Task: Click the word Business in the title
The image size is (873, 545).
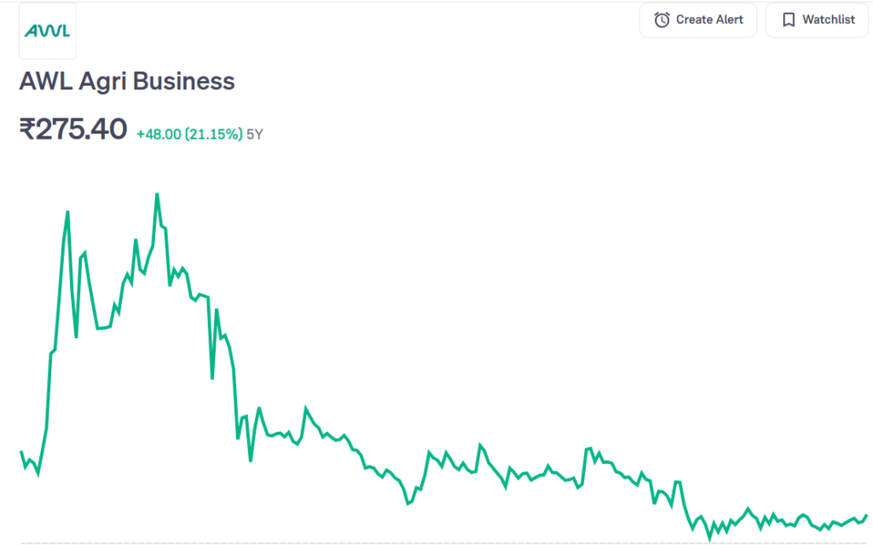Action: [191, 82]
